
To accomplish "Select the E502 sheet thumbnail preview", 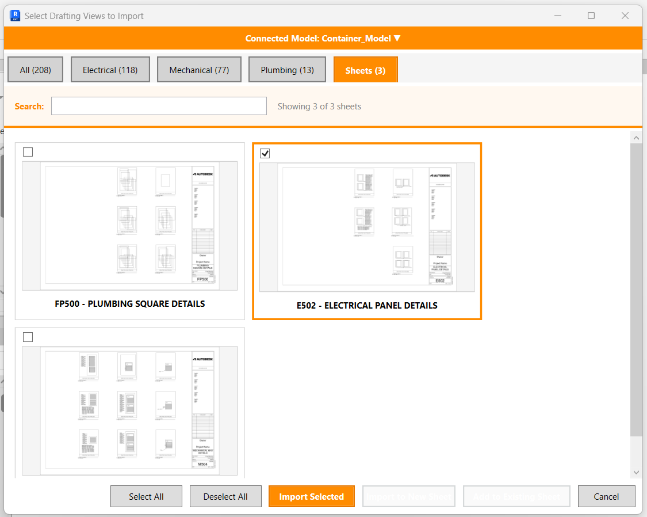I will (367, 227).
